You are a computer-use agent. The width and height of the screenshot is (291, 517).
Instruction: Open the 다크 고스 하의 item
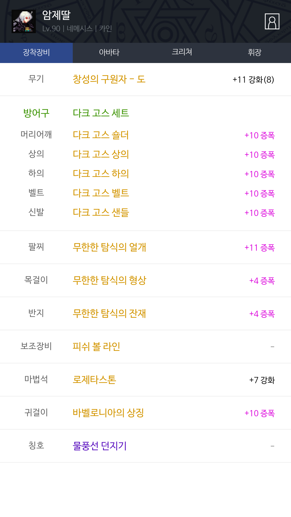[x=101, y=174]
